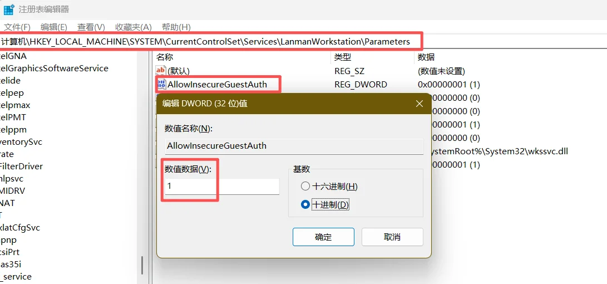This screenshot has width=607, height=284.
Task: Click the 数值数据(V) input field
Action: [x=222, y=187]
